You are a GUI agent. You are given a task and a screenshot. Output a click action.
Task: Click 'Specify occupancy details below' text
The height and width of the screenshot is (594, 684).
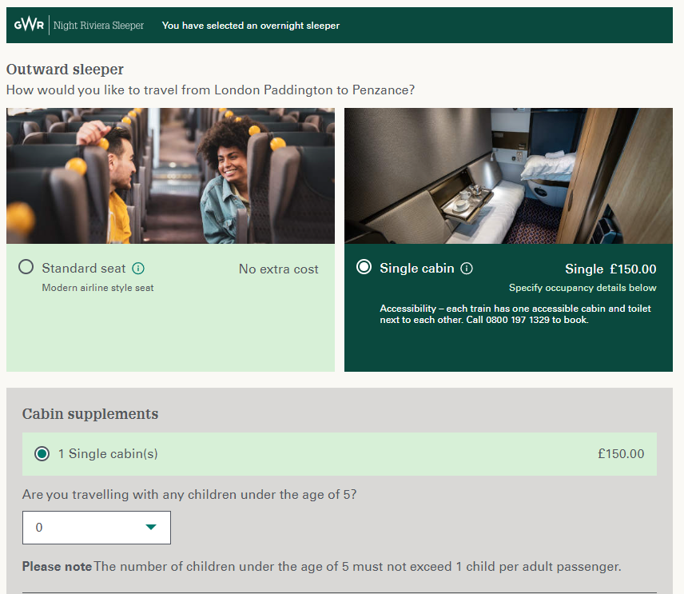pos(583,288)
